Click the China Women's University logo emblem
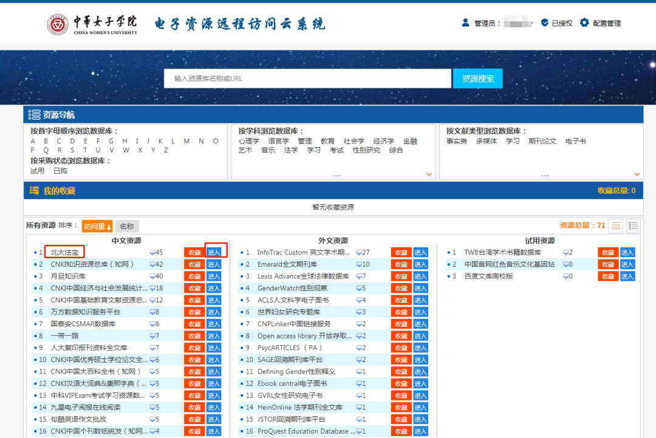This screenshot has height=438, width=656. click(58, 23)
